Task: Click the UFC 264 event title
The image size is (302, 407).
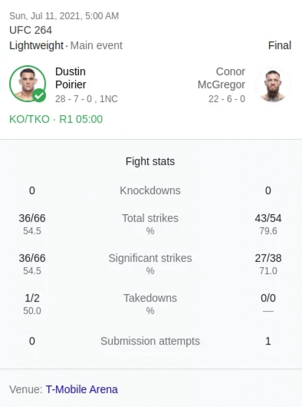Action: 31,30
